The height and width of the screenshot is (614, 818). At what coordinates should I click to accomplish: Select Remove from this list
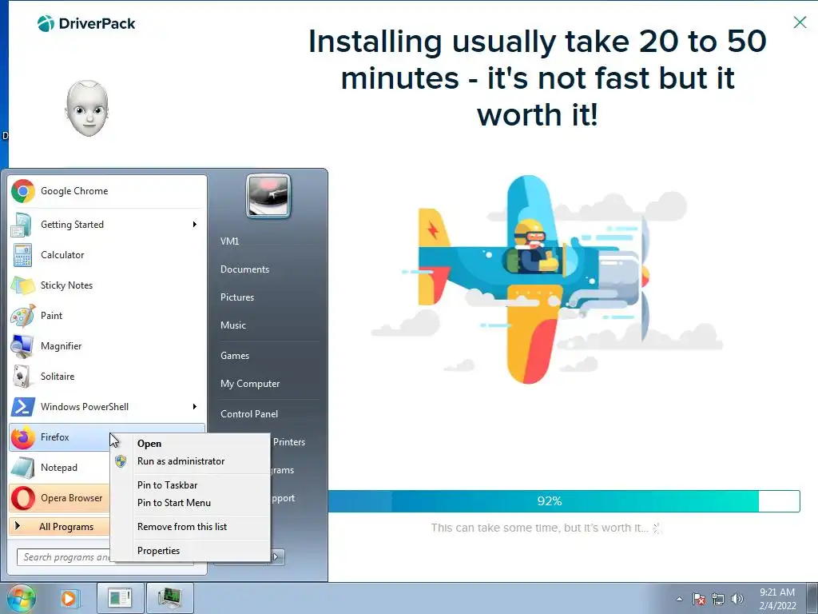tap(191, 527)
